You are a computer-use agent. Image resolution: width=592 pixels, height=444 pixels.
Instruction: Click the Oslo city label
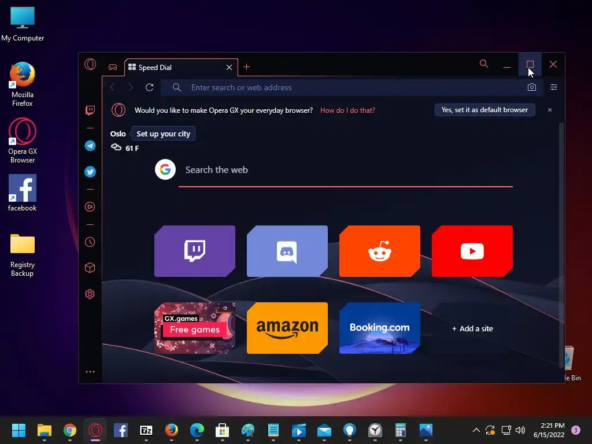pyautogui.click(x=118, y=134)
